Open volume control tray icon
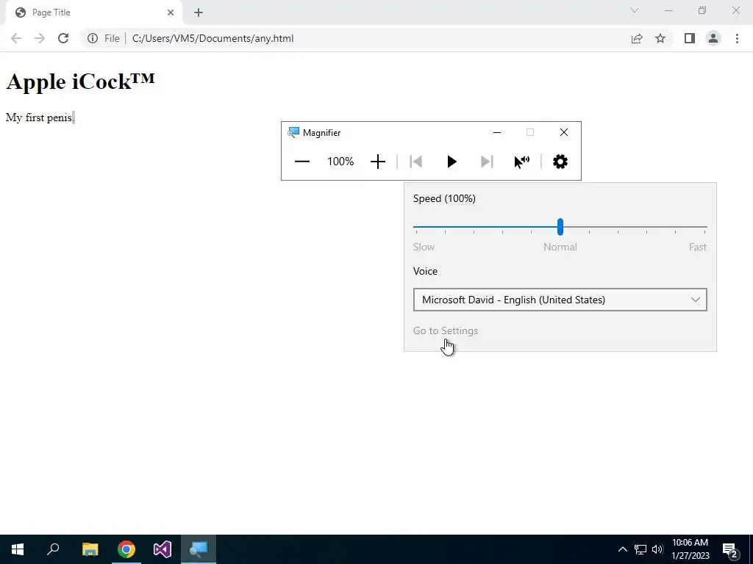753x564 pixels. pyautogui.click(x=657, y=549)
